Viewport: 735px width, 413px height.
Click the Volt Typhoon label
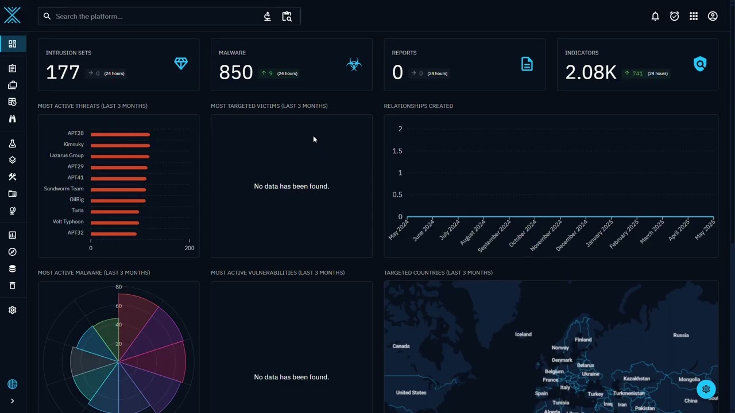(x=68, y=221)
